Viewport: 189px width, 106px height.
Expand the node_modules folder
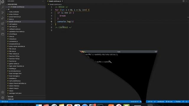tap(14, 12)
